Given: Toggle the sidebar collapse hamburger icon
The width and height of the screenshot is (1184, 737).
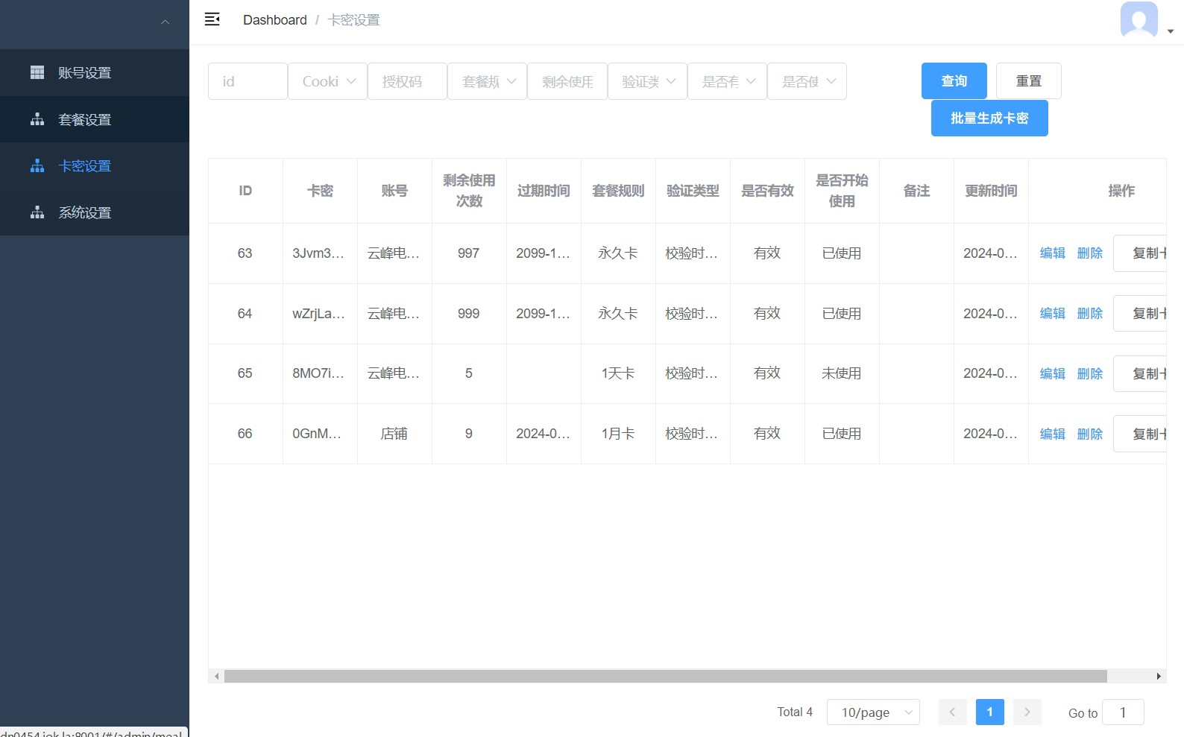Looking at the screenshot, I should point(212,19).
